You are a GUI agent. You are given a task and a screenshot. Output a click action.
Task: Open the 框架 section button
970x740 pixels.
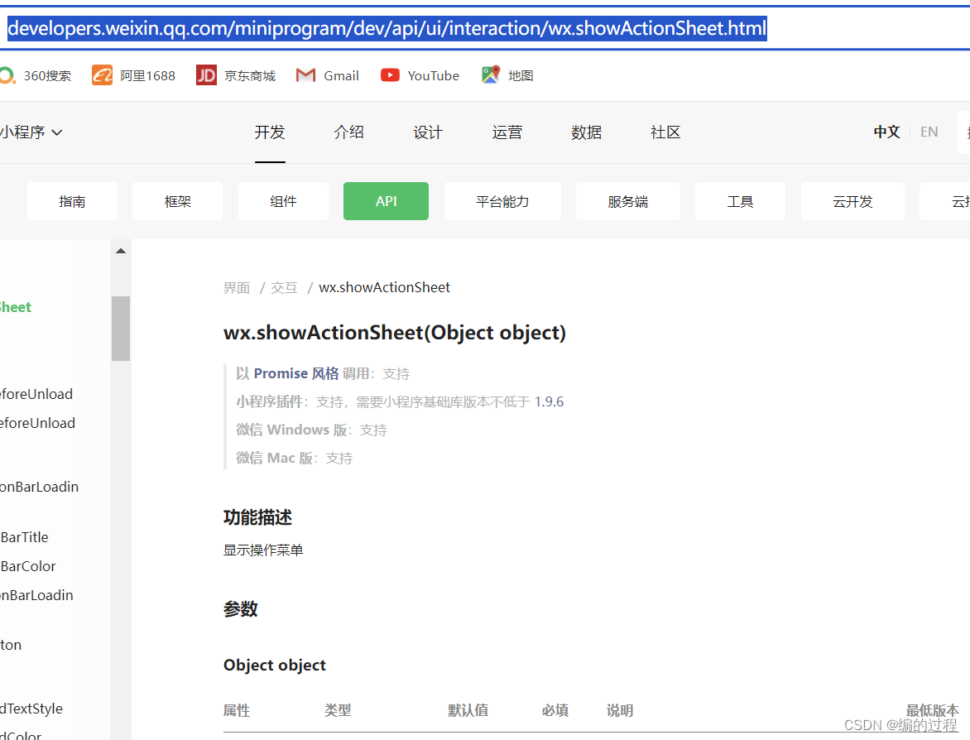[x=178, y=201]
